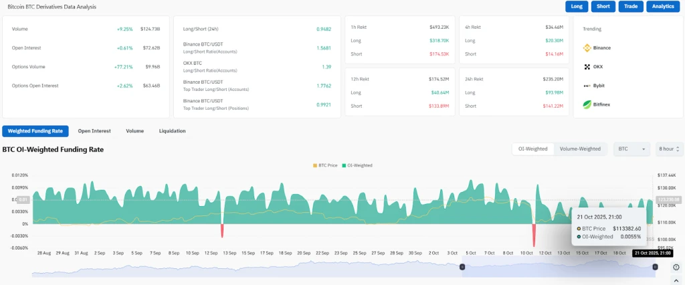The height and width of the screenshot is (285, 685).
Task: Switch to the Liquidation tab
Action: click(x=172, y=130)
